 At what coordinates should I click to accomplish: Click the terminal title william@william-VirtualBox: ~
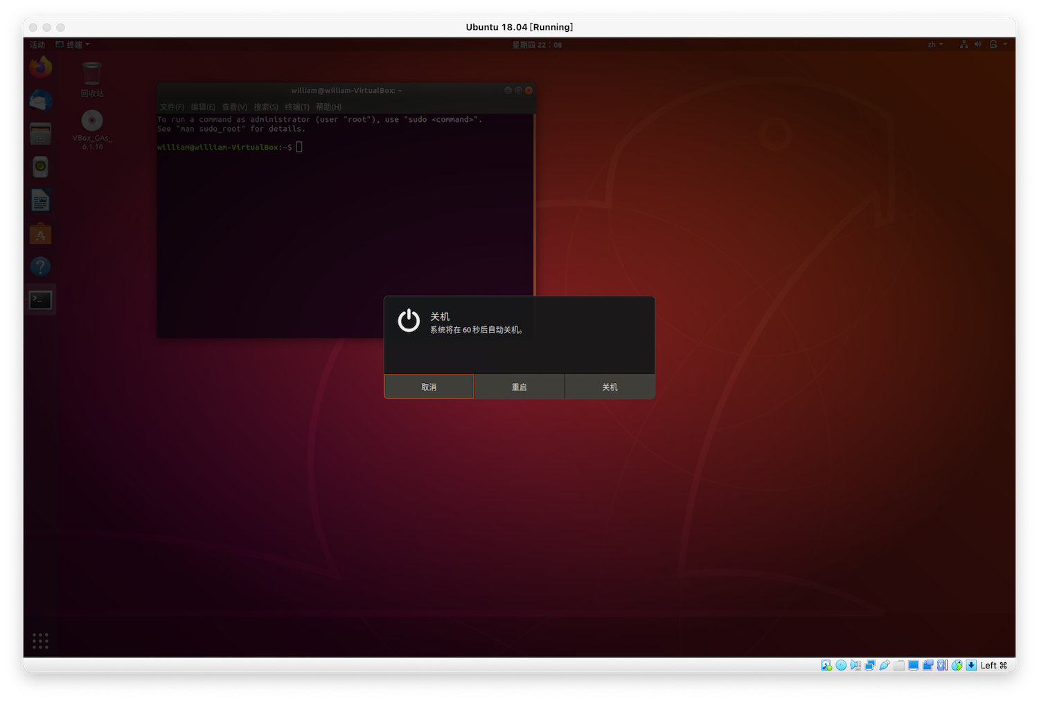click(x=346, y=90)
